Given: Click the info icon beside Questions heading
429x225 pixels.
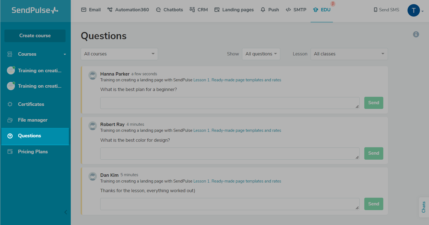Looking at the screenshot, I should [416, 34].
